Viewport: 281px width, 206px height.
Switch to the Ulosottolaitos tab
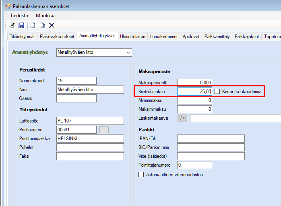[x=133, y=37]
